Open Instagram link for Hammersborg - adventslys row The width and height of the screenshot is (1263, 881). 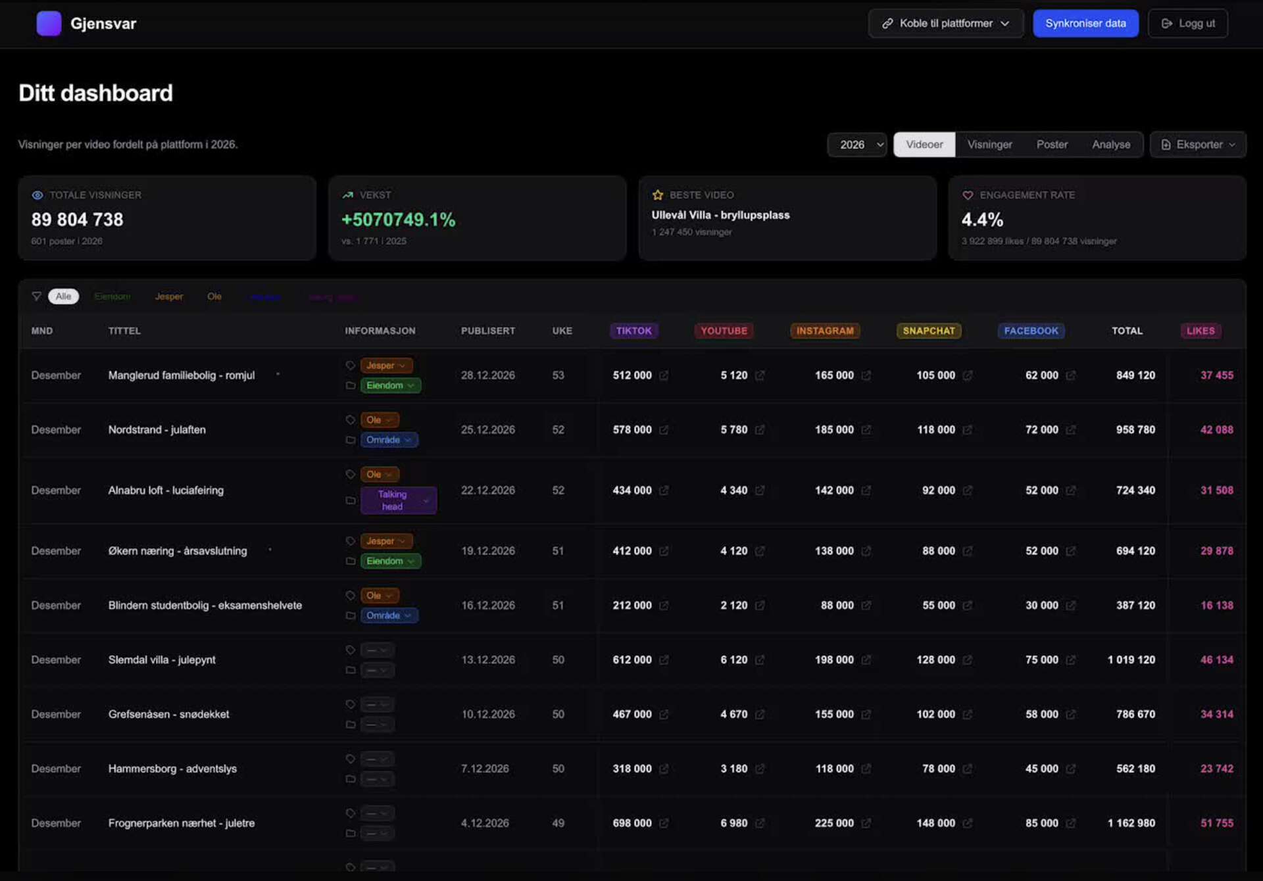866,769
